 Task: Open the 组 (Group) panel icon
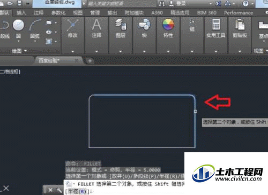coord(192,22)
